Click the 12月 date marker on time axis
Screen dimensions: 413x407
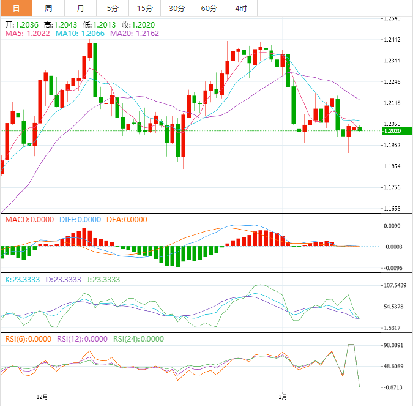point(42,397)
